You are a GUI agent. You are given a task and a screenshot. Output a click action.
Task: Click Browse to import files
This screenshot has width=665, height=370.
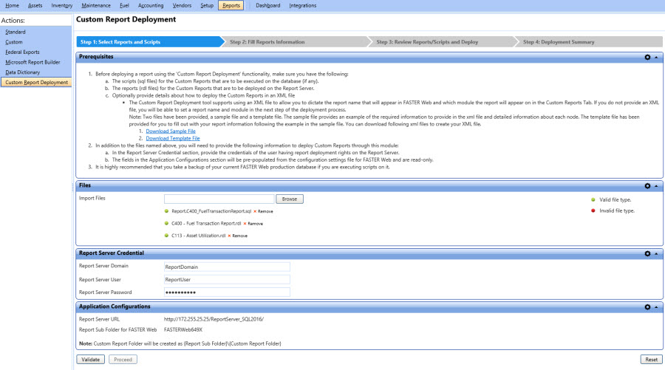(290, 199)
